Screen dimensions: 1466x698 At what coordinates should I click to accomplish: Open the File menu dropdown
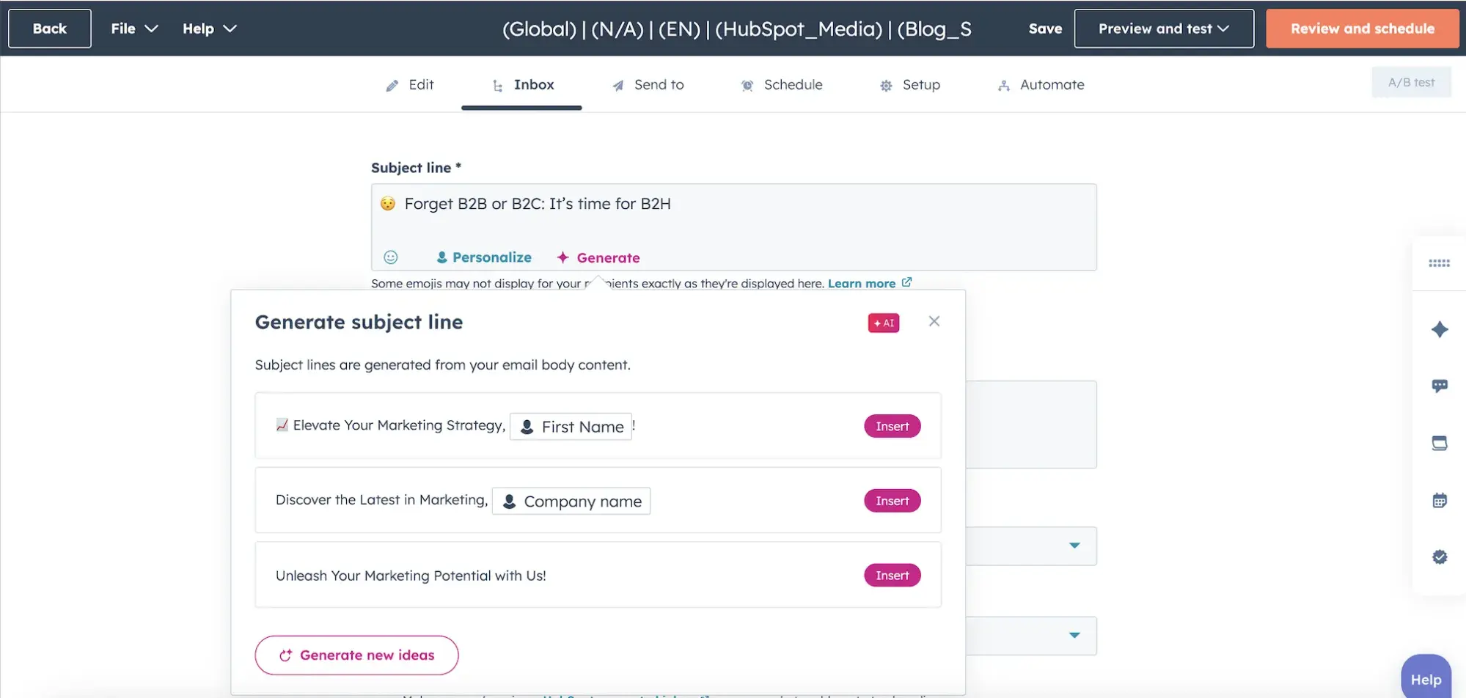click(133, 29)
